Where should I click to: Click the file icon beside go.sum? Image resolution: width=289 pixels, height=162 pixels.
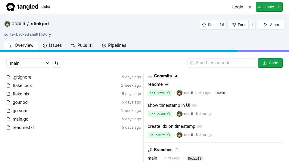click(x=8, y=111)
